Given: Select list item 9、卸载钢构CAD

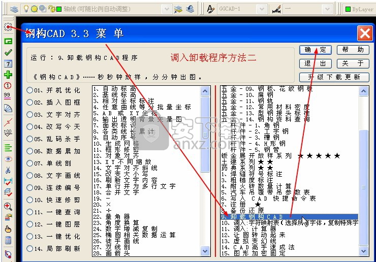Looking at the screenshot, I should [x=290, y=217].
